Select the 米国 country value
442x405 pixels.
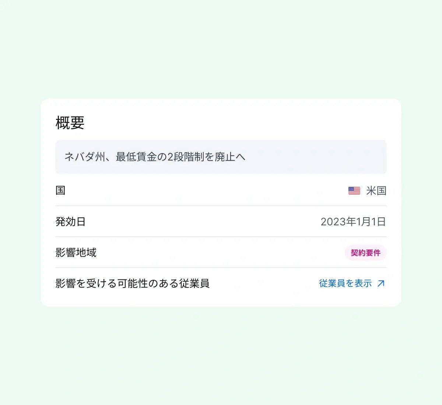coord(376,191)
